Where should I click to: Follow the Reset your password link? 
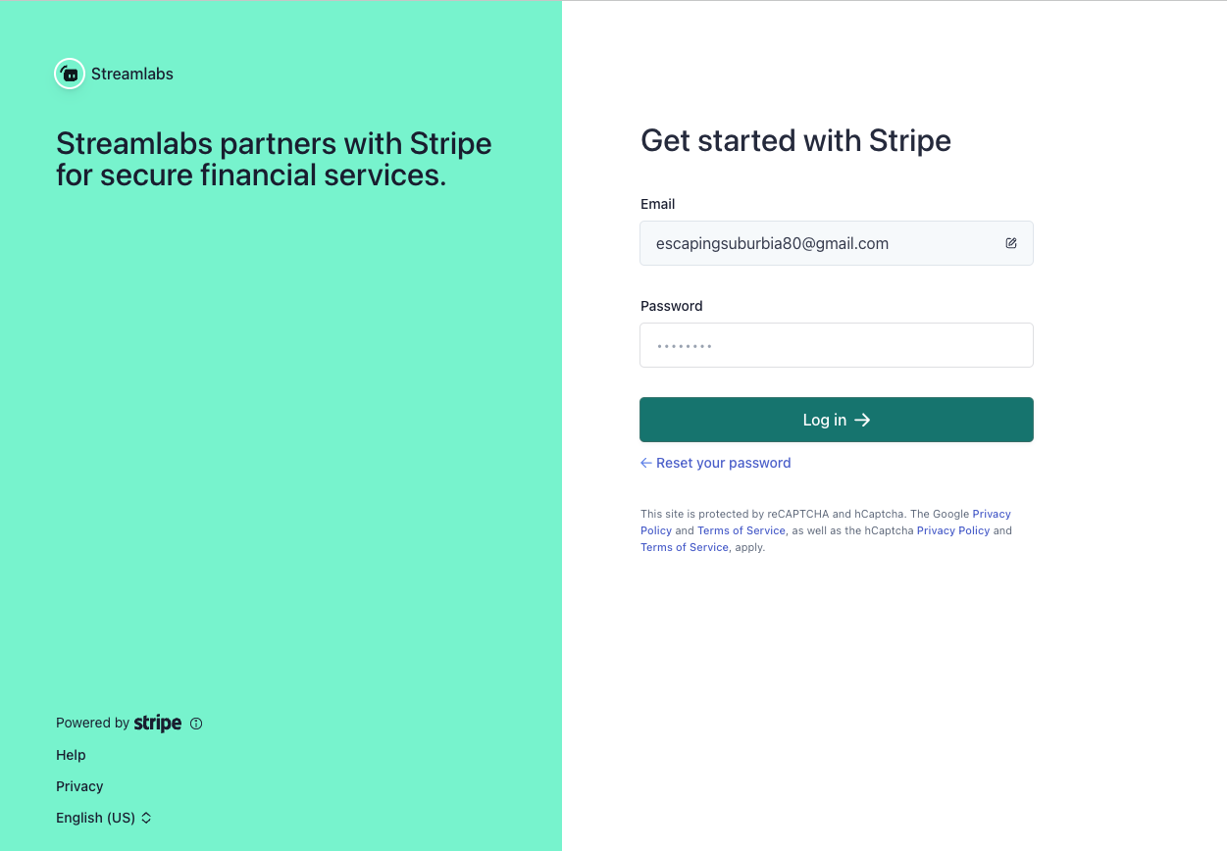click(x=723, y=463)
